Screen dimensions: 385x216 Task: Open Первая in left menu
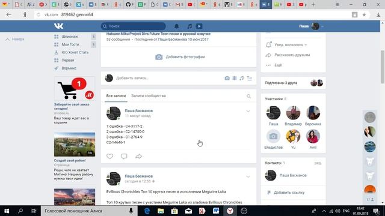(68, 60)
